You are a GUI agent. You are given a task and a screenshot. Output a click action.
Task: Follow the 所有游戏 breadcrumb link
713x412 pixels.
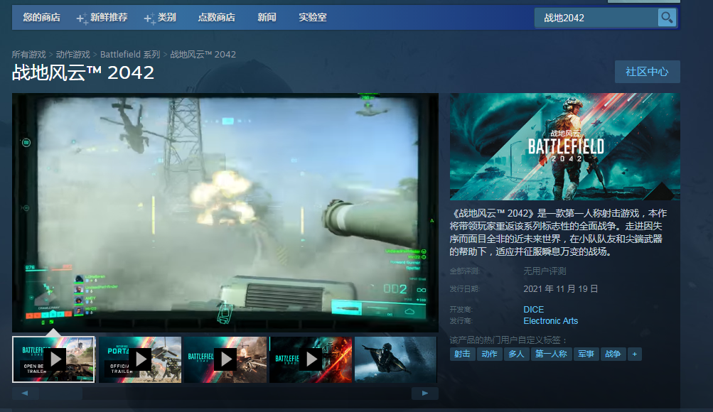[x=28, y=55]
